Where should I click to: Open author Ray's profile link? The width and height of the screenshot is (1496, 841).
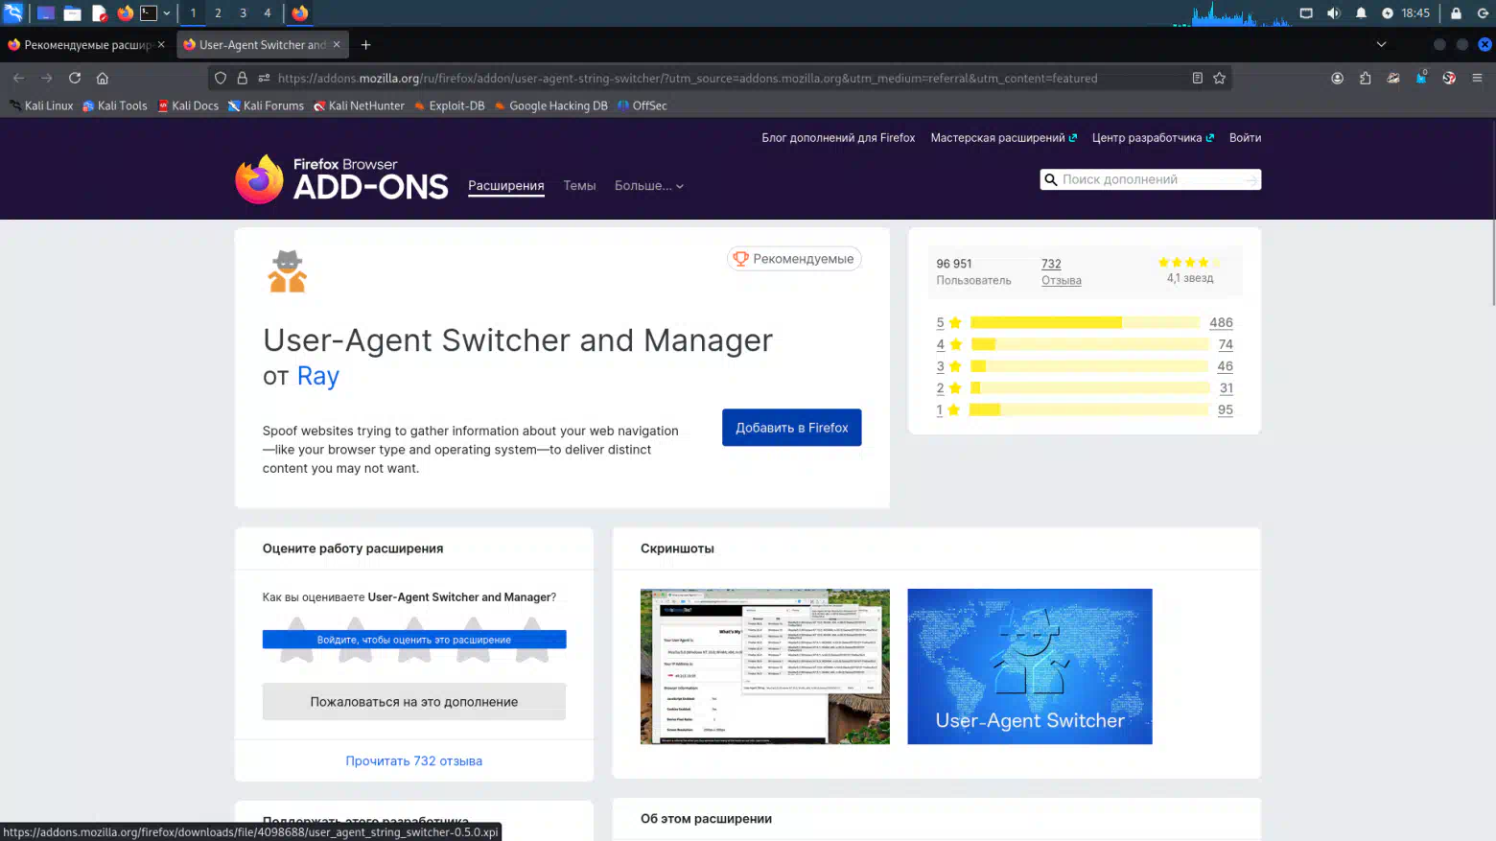click(x=317, y=376)
